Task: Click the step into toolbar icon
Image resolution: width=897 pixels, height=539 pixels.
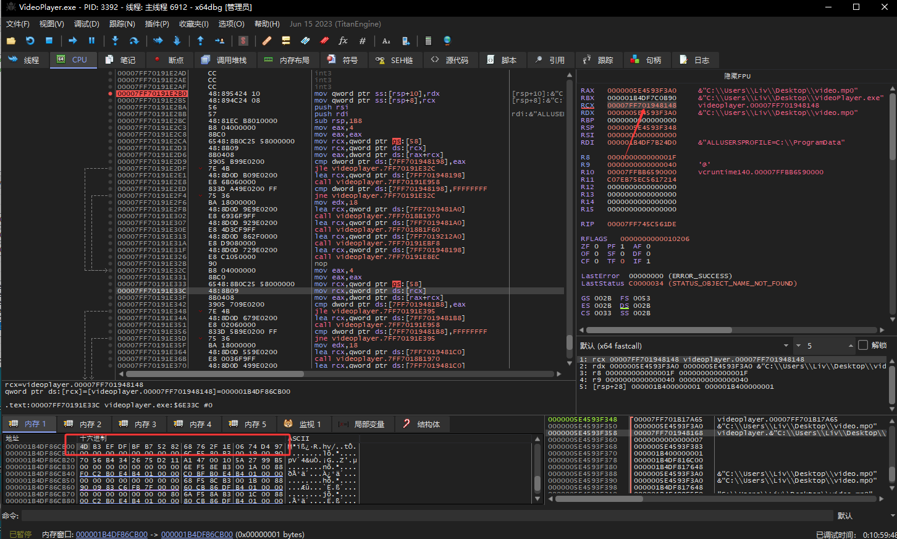Action: [115, 41]
